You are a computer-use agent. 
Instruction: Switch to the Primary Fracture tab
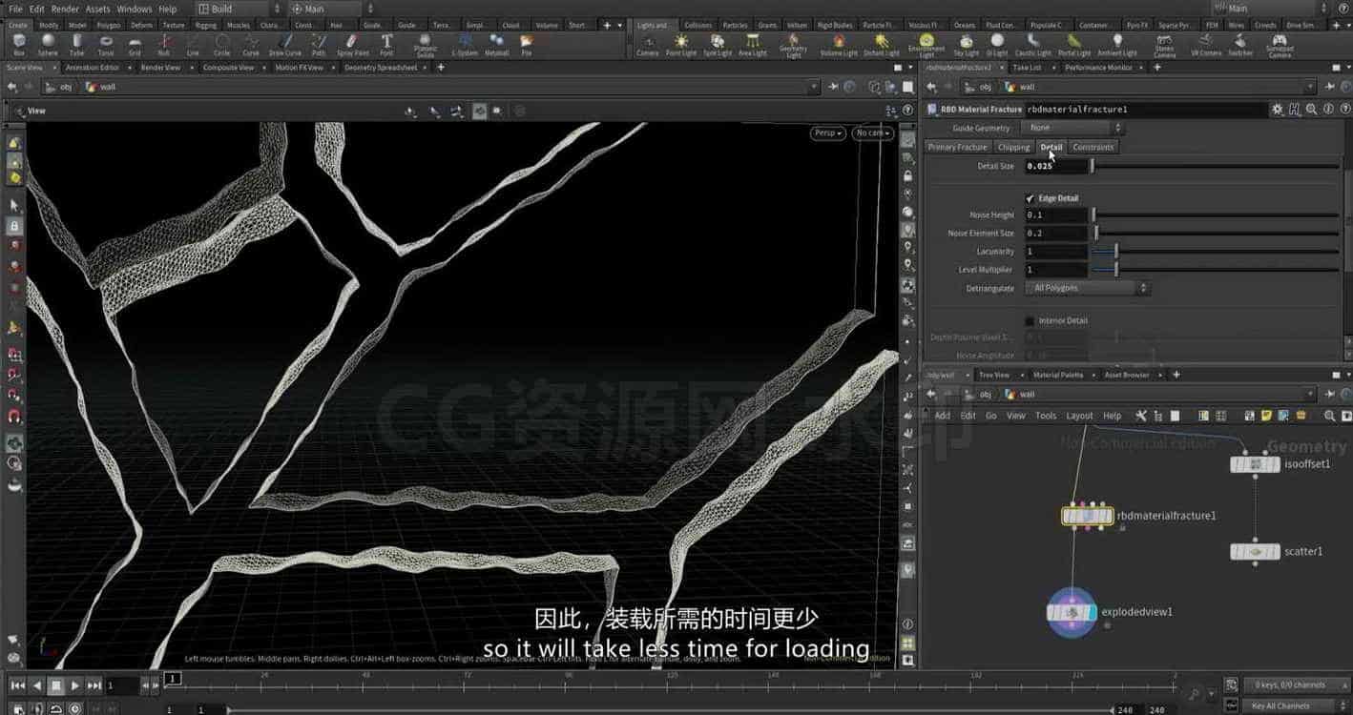(x=957, y=147)
